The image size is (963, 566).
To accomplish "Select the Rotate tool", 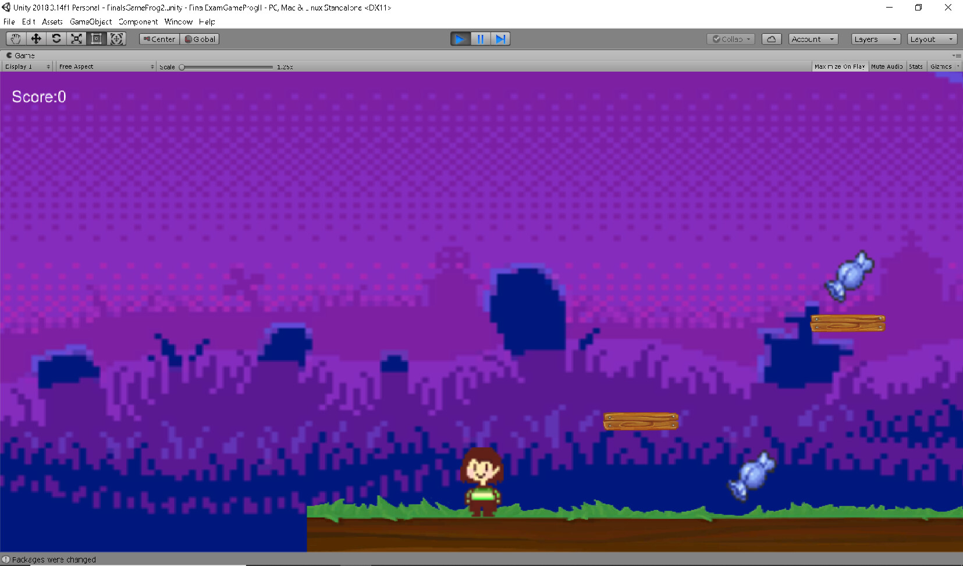I will (56, 38).
